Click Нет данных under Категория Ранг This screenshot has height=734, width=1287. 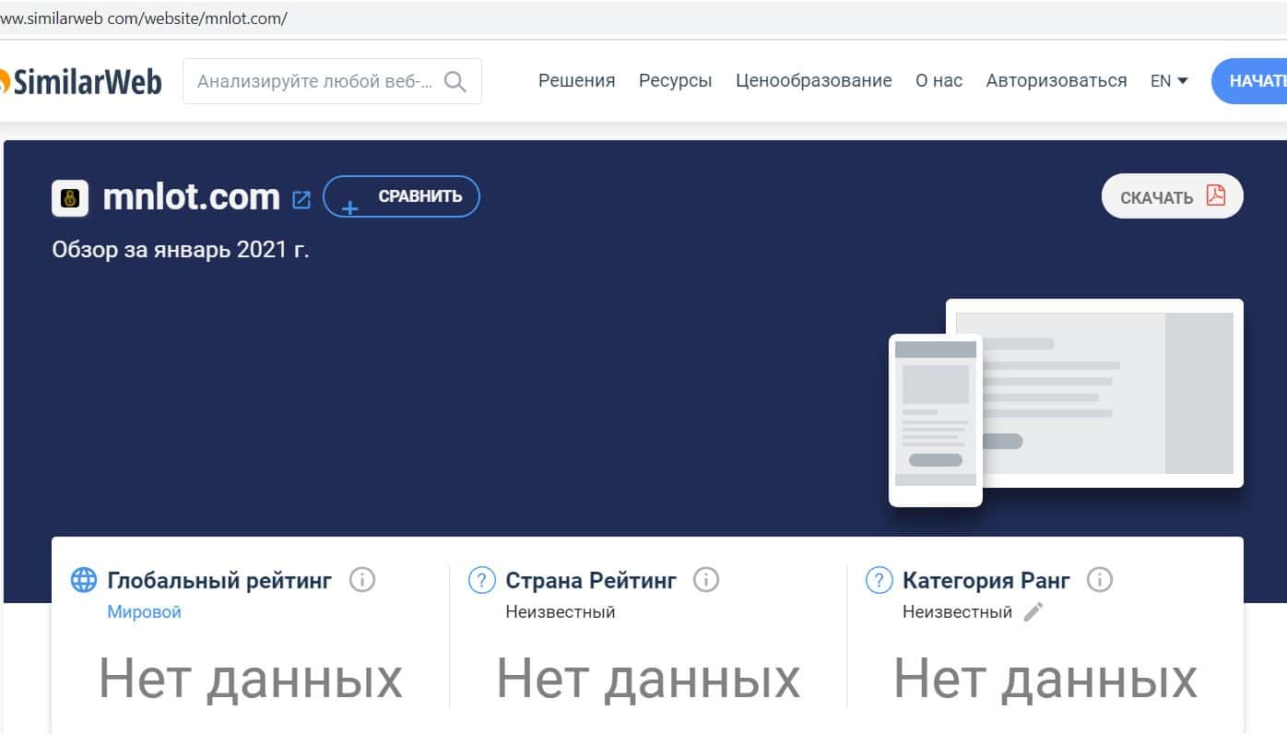pos(1045,679)
